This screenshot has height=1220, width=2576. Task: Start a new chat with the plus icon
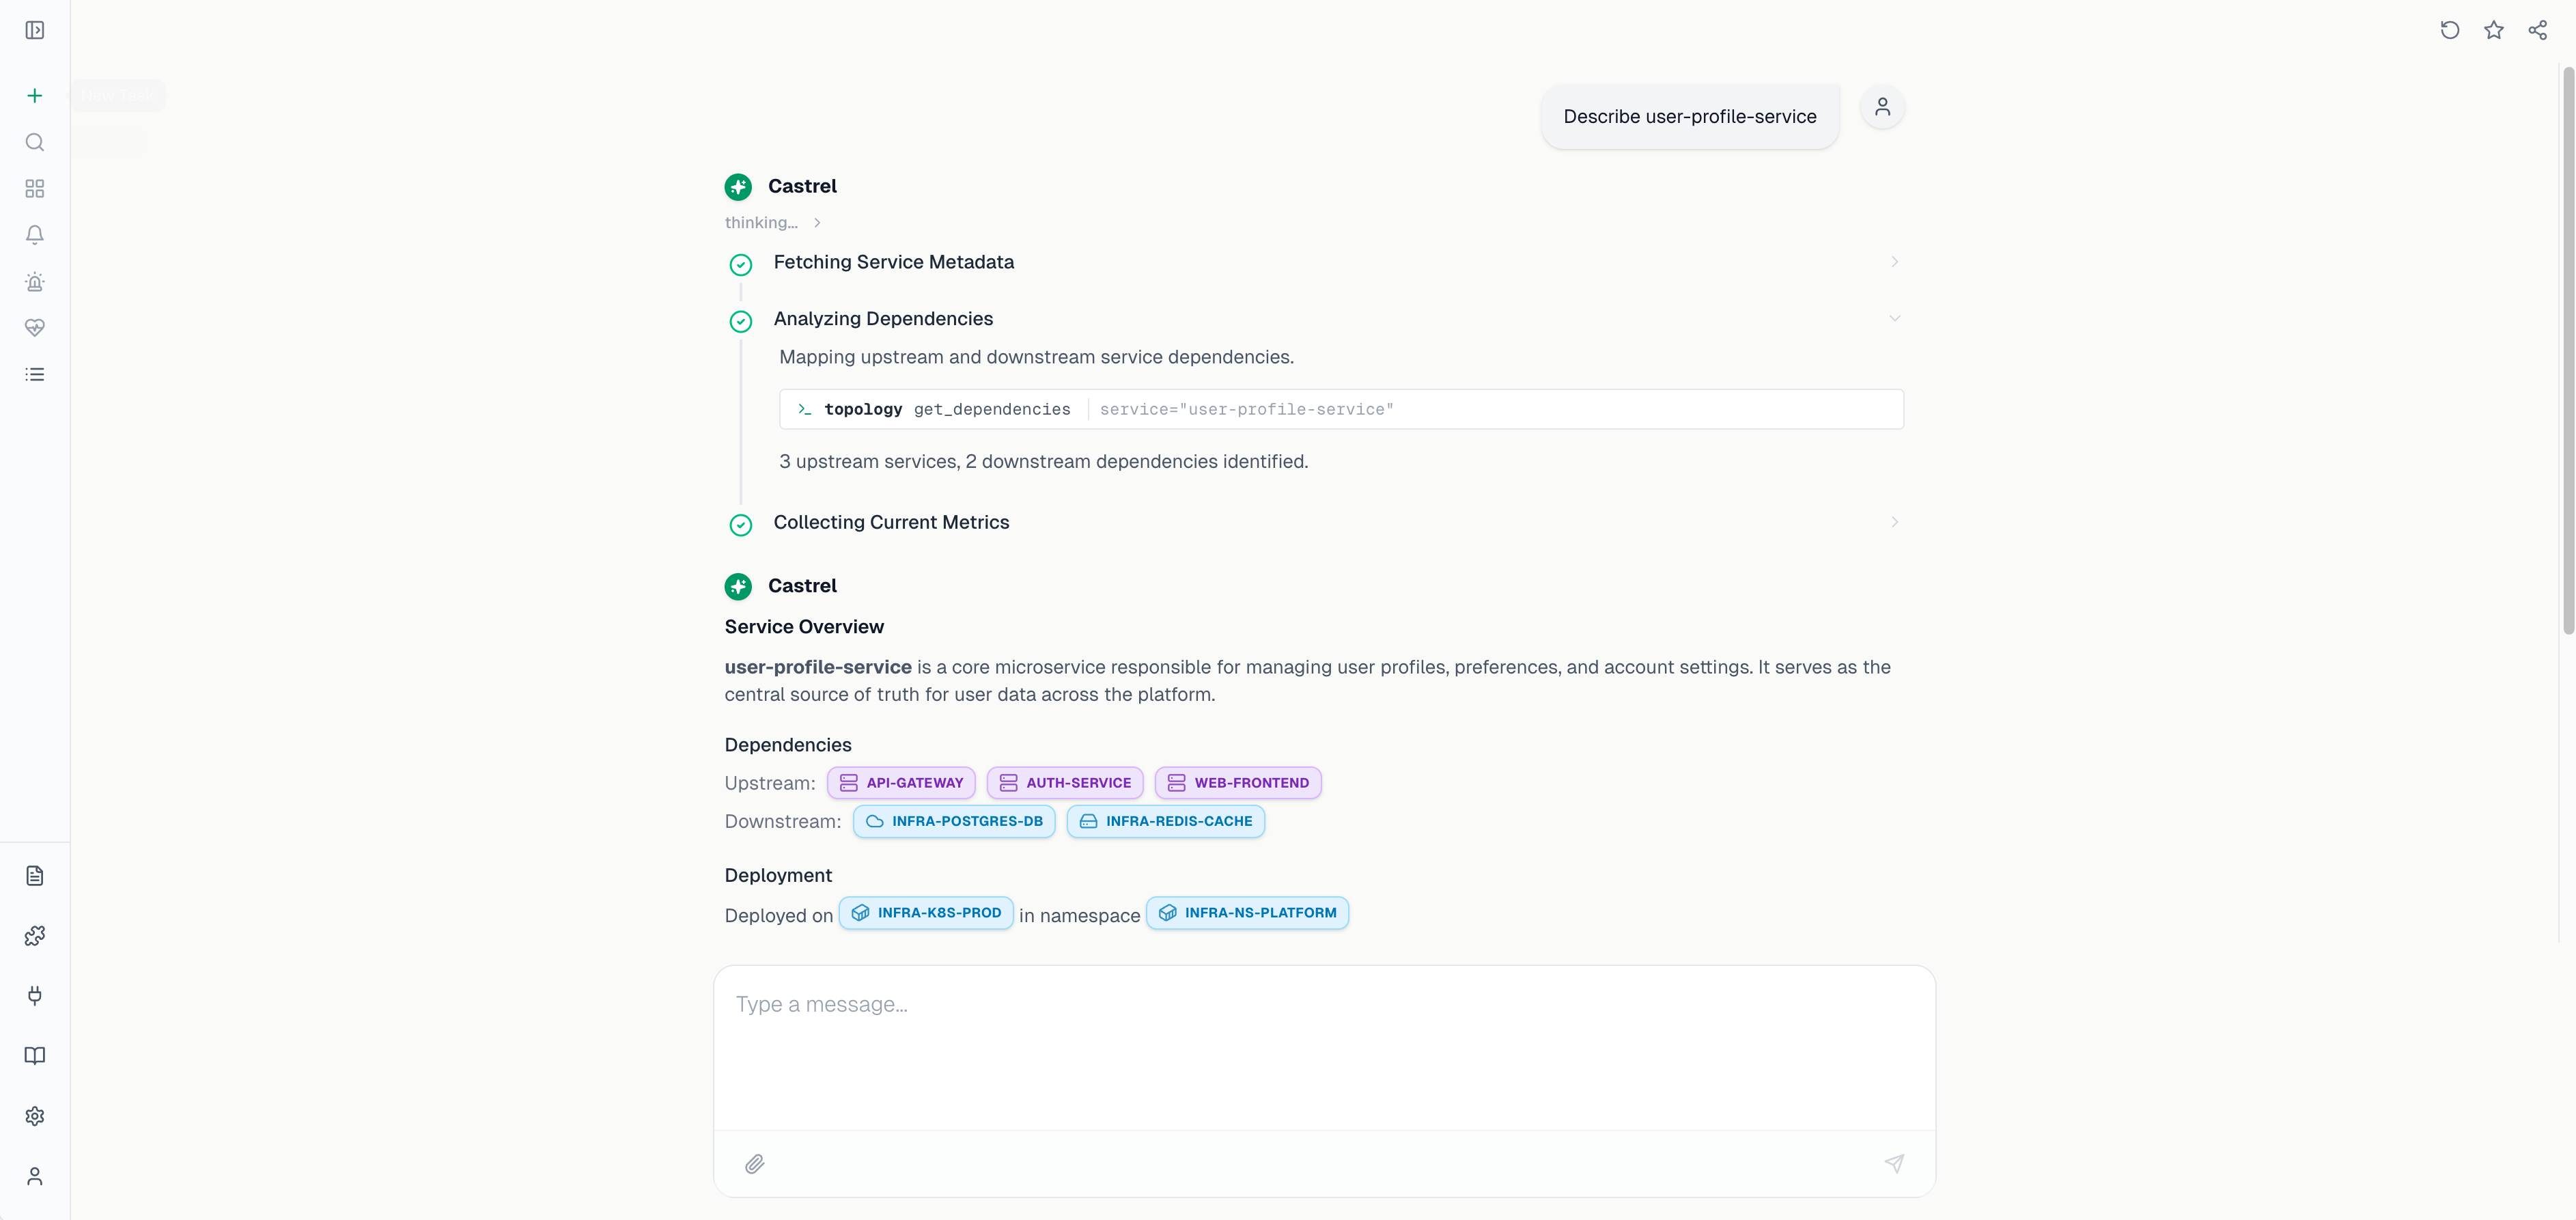click(35, 95)
